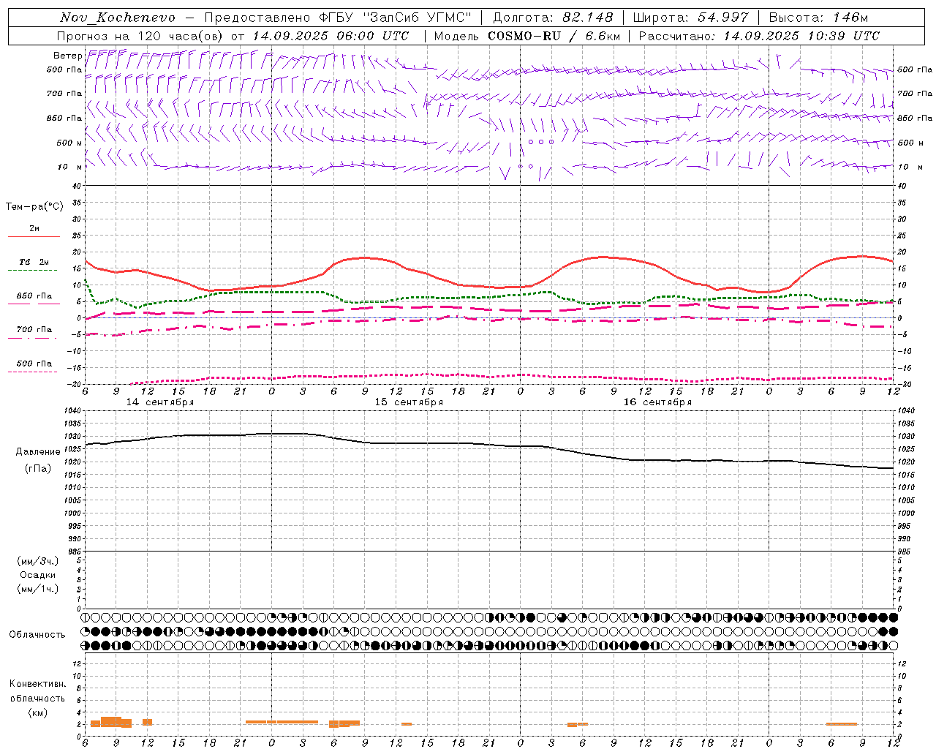Click the 'Давление' pressure panel label
Image resolution: width=936 pixels, height=749 pixels.
37,452
